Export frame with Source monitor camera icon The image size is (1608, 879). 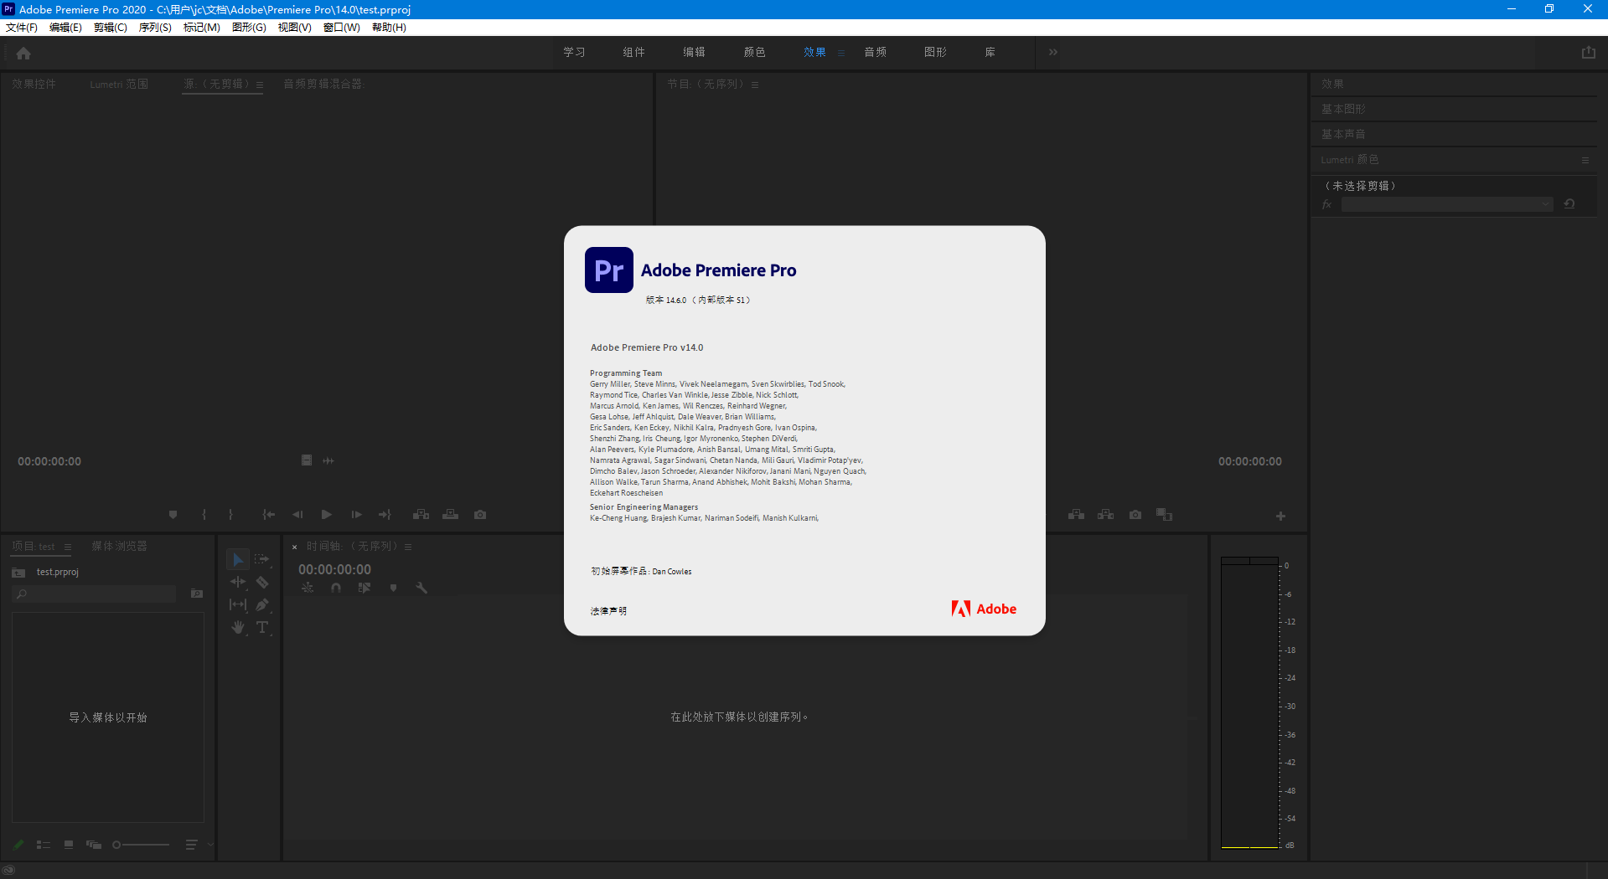pyautogui.click(x=480, y=515)
